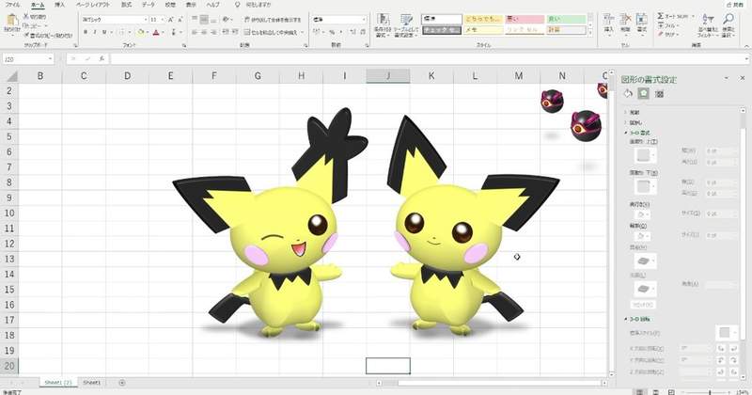Click the Bold formatting icon

point(85,32)
